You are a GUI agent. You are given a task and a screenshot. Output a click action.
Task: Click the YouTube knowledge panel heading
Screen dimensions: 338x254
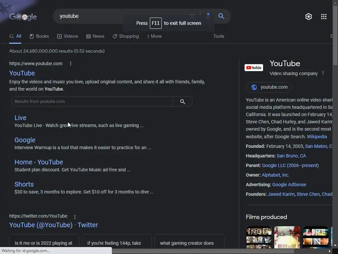point(285,63)
